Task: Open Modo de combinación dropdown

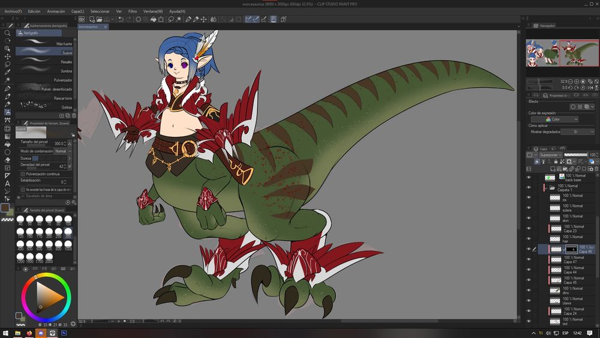Action: pyautogui.click(x=61, y=151)
